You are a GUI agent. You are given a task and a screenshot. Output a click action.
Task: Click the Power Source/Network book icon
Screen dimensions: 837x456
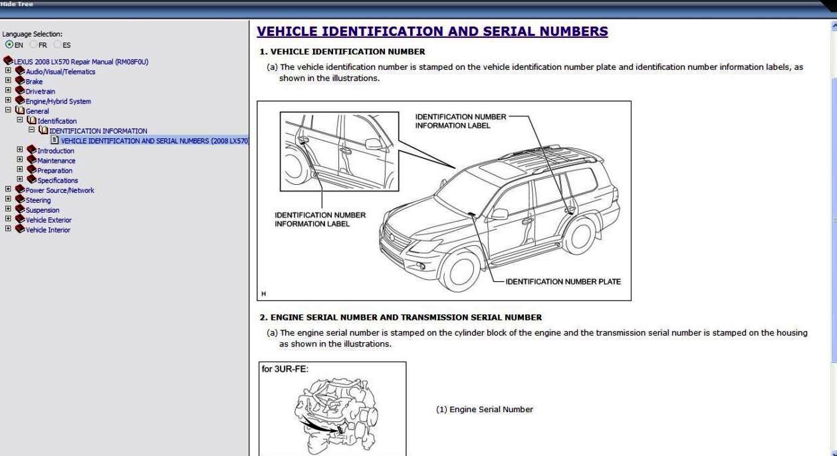pyautogui.click(x=20, y=189)
